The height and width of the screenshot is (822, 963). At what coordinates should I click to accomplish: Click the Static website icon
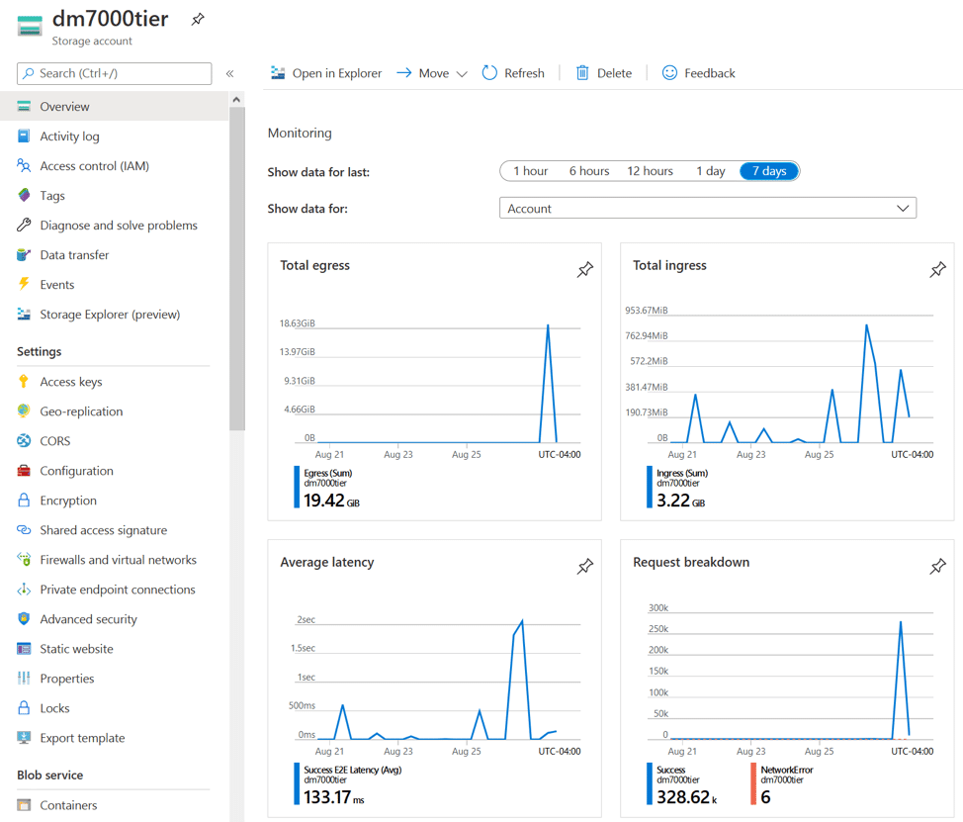coord(24,649)
